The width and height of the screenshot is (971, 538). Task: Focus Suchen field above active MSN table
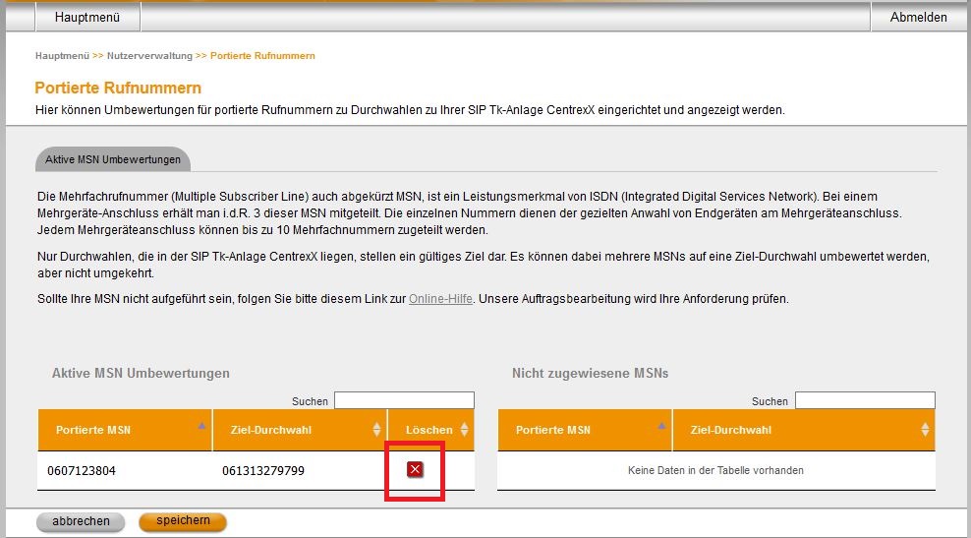click(x=404, y=400)
